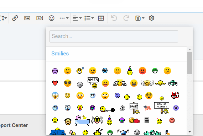Insert the tongue-out smiley
Viewport: 203px width, 136px height.
(x=105, y=83)
